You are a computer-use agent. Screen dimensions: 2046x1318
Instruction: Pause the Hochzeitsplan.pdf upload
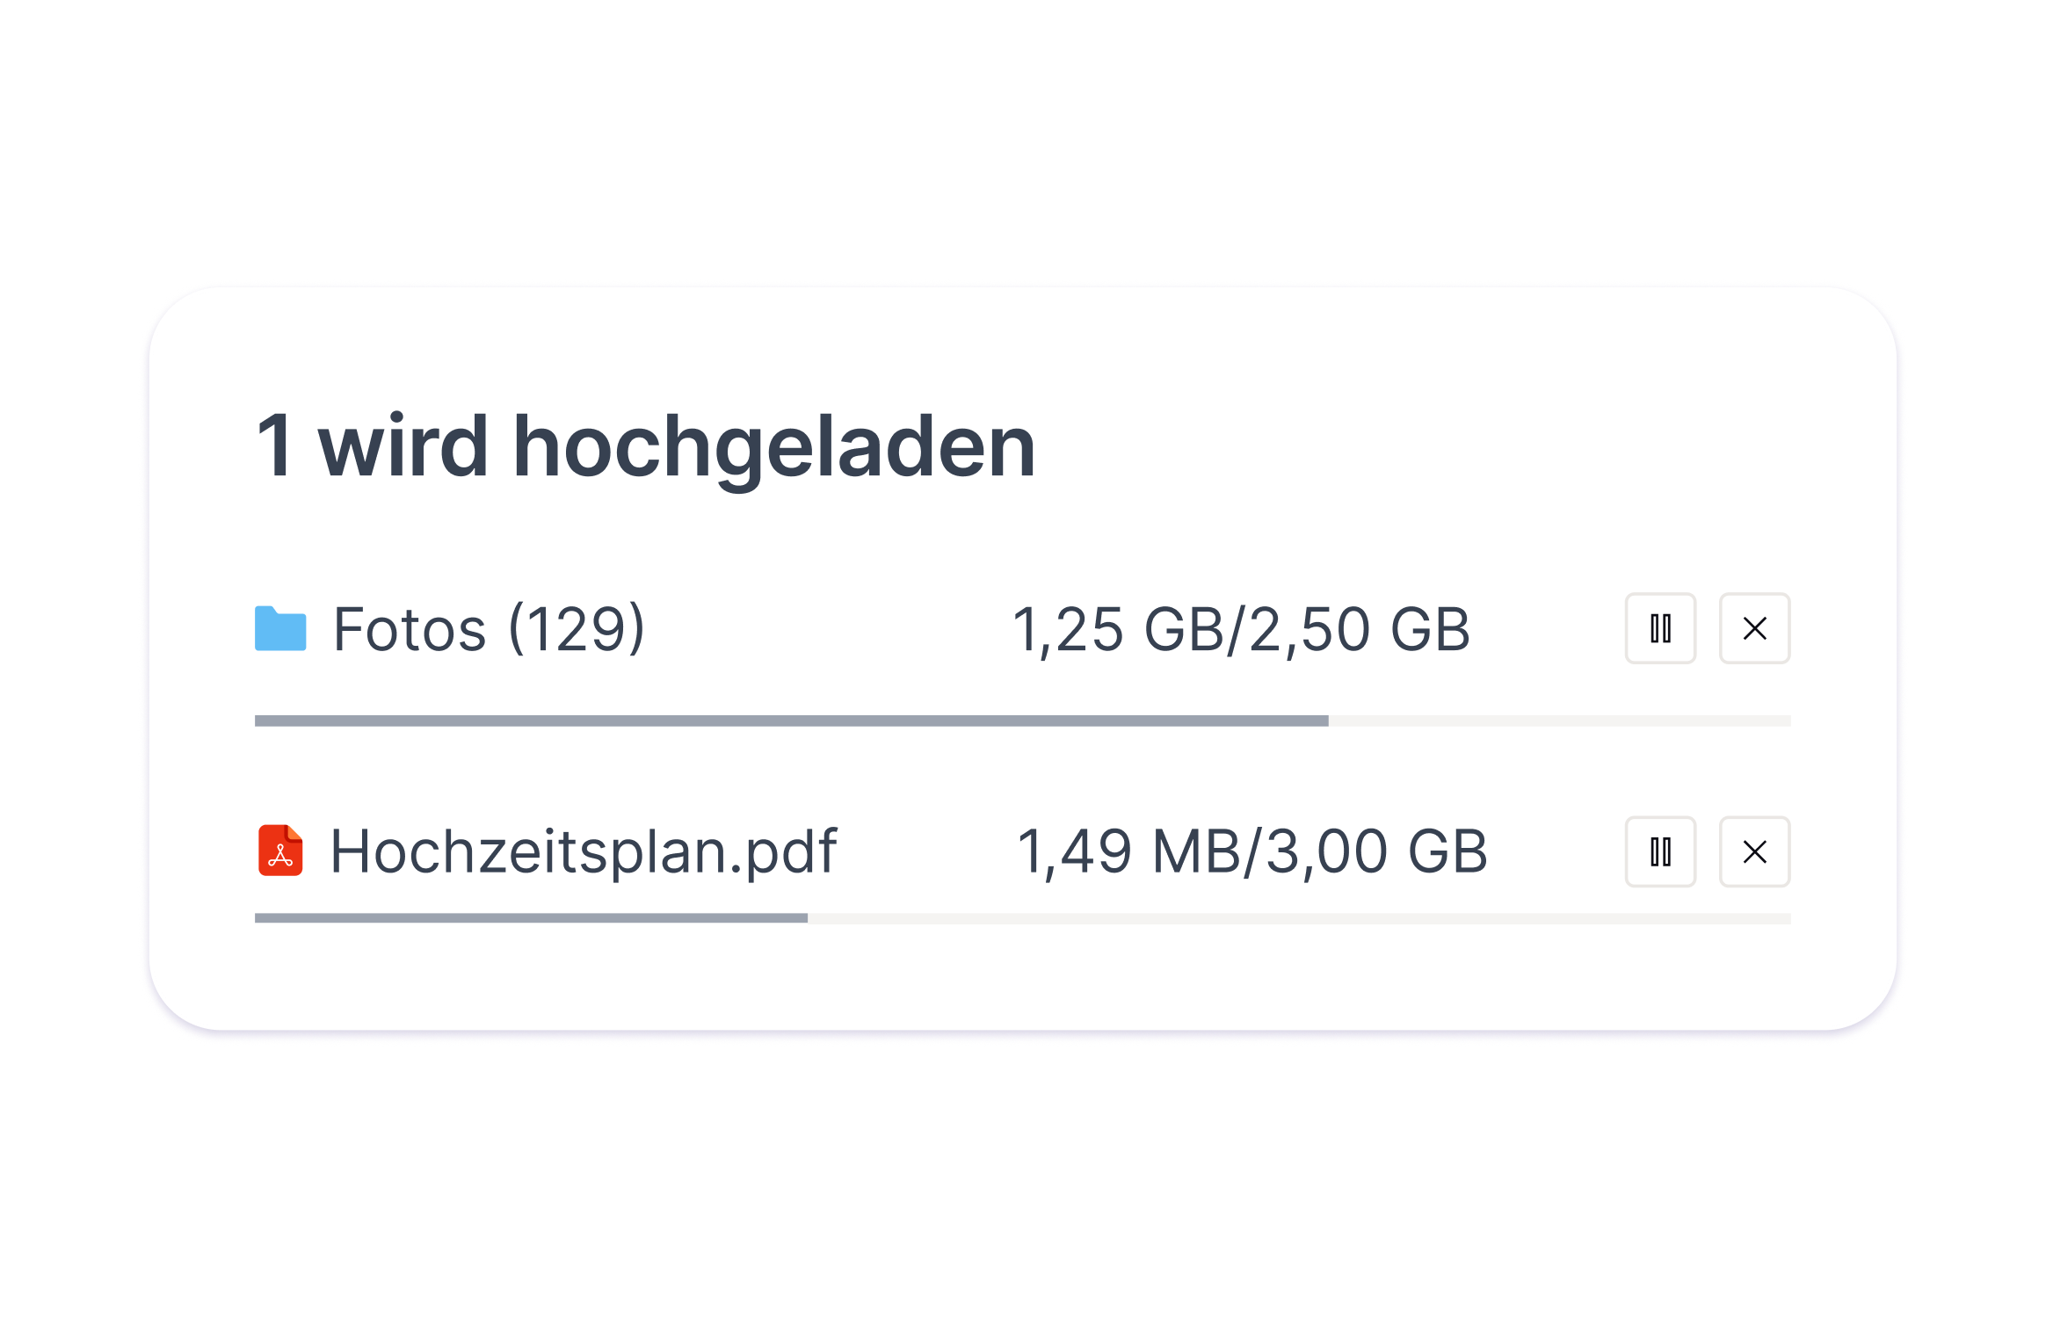coord(1660,851)
